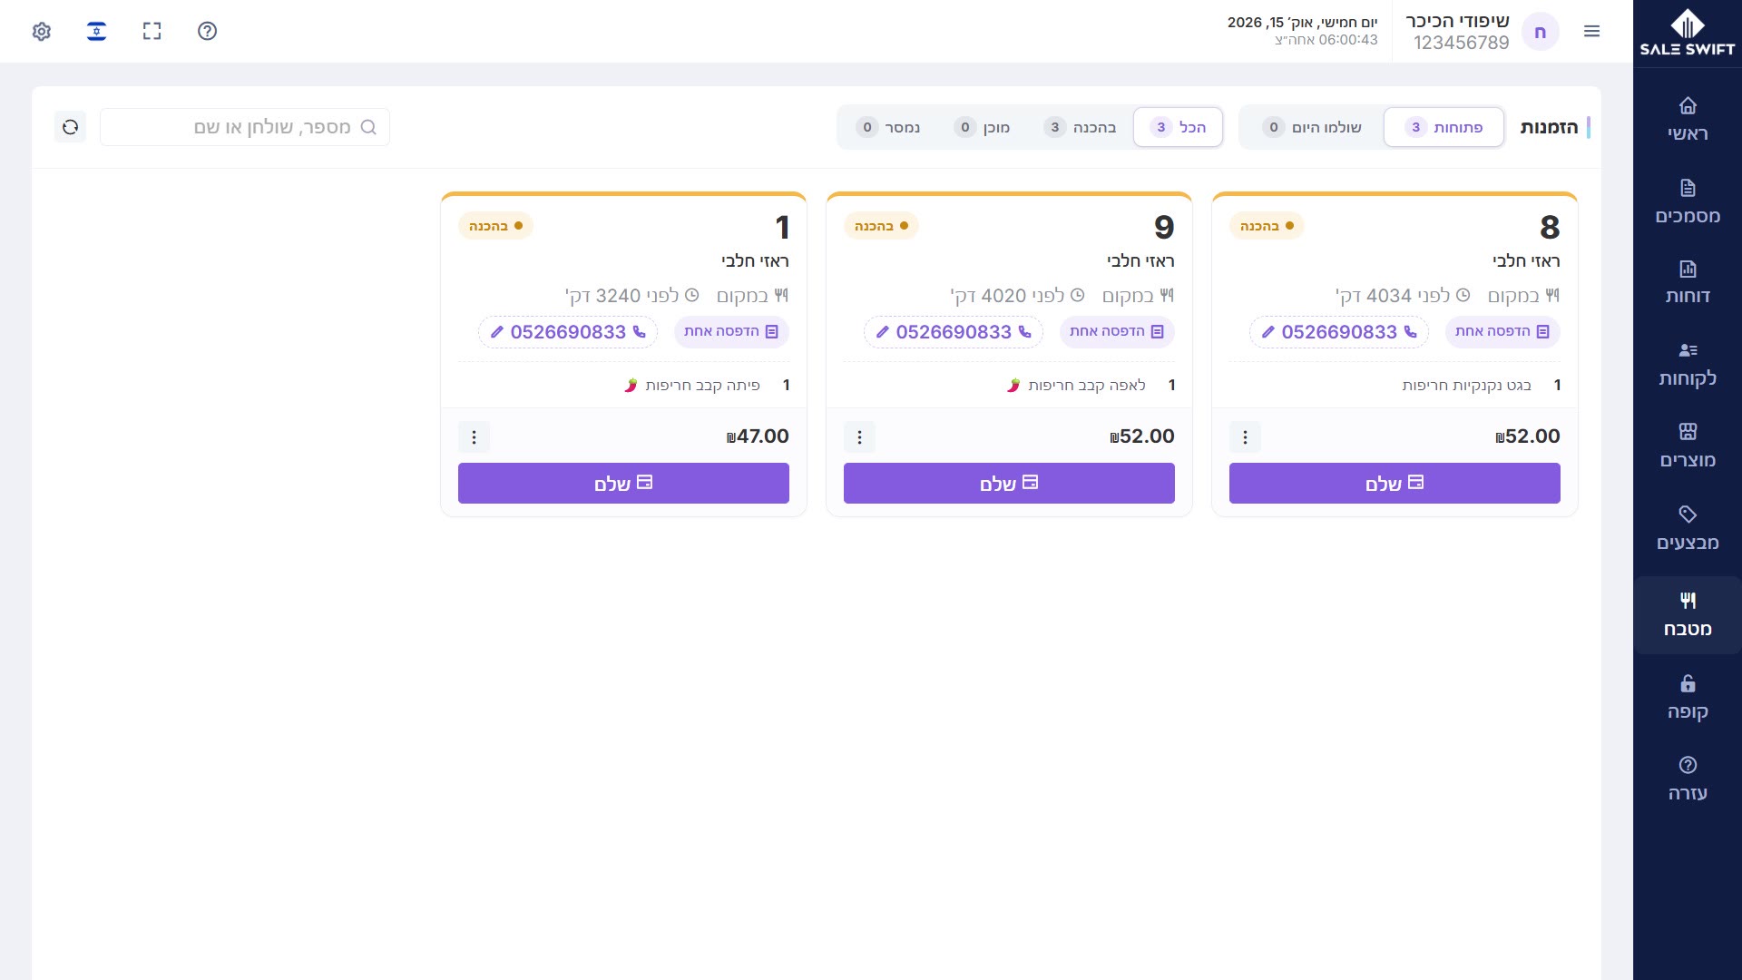Click item פיתה קבב חריפות
Screen dimensions: 1742x980
[x=694, y=386]
